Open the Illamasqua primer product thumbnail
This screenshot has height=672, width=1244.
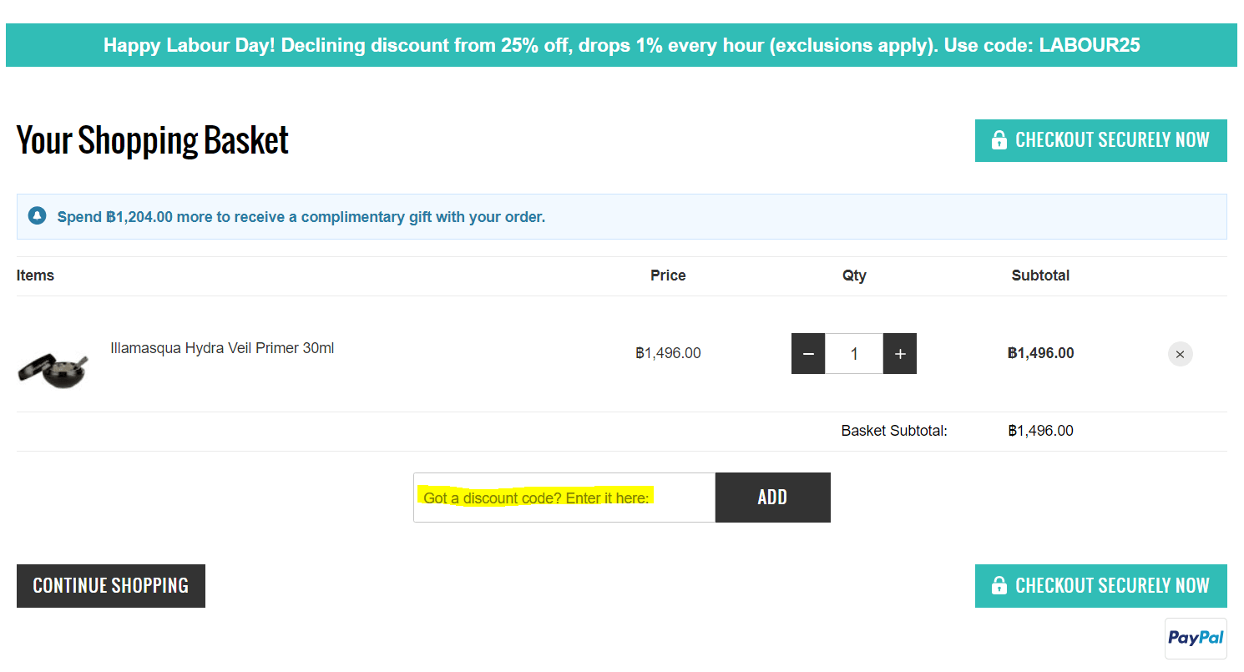pos(53,369)
